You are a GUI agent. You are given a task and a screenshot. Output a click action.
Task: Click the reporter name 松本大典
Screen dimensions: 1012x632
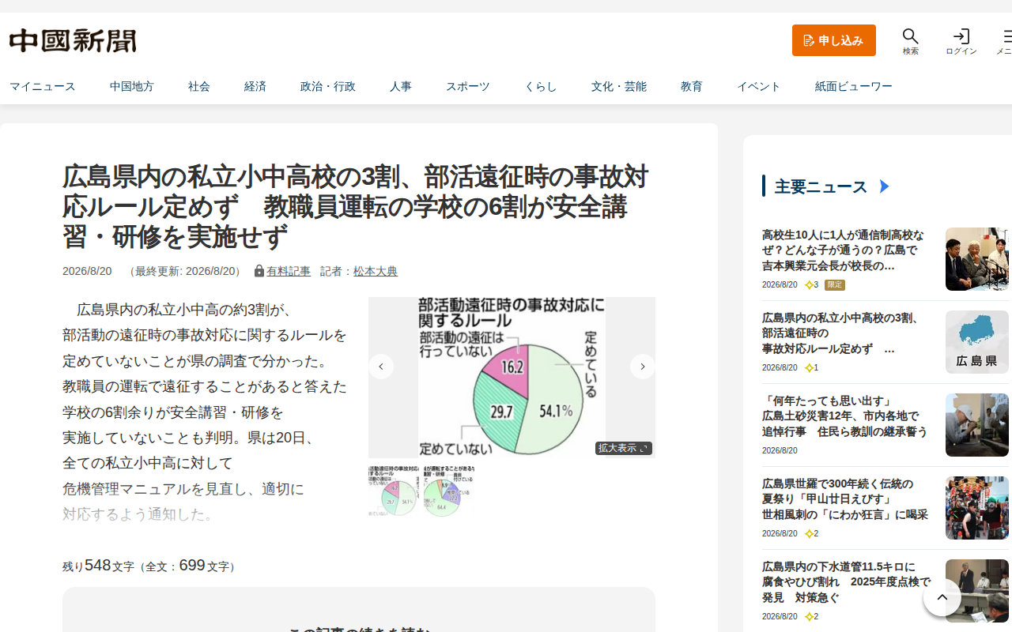tap(376, 271)
